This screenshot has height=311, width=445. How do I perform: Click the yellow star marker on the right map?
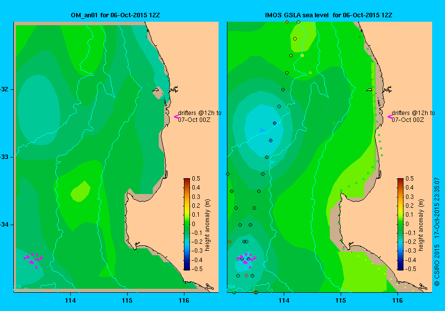(x=302, y=55)
